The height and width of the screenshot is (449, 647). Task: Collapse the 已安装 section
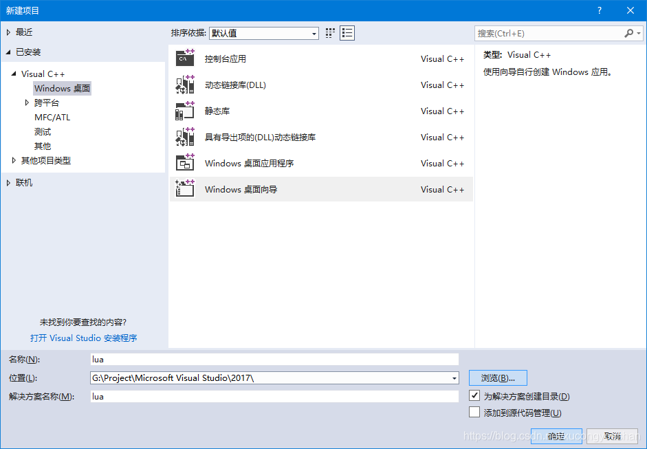8,52
